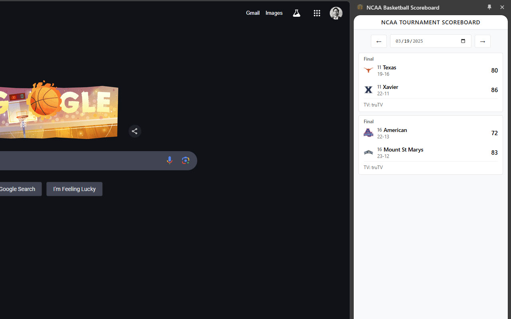Click Final status of Texas-Xavier game
Screen dimensions: 511x319
[x=368, y=59]
